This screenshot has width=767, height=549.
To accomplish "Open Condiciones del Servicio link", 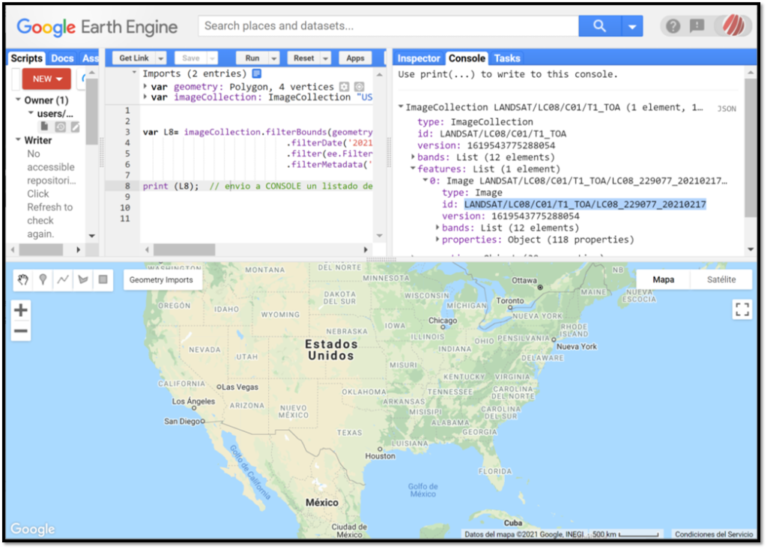I will click(714, 534).
